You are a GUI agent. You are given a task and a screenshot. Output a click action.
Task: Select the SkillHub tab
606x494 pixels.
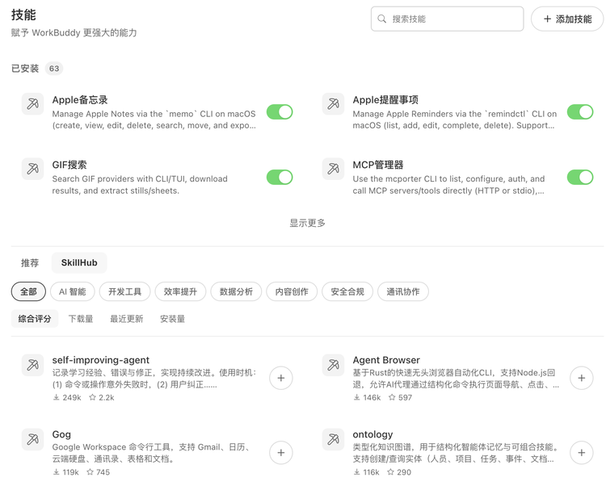click(79, 263)
